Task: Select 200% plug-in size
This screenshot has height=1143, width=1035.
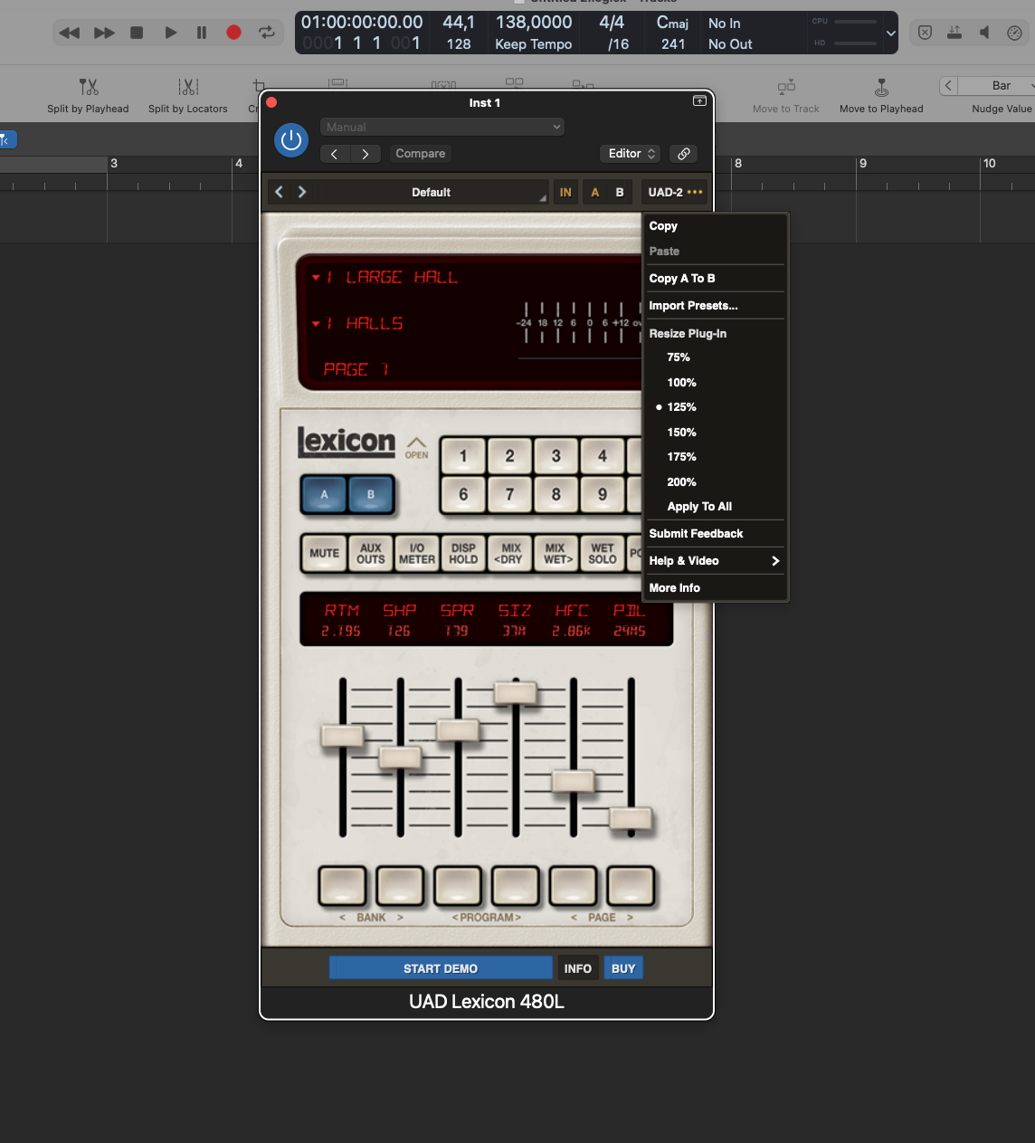Action: (715, 482)
